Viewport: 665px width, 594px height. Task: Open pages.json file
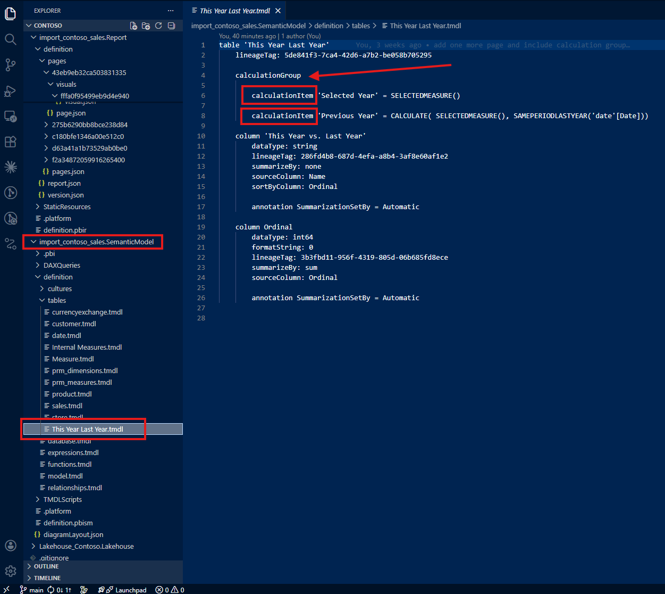[x=68, y=171]
